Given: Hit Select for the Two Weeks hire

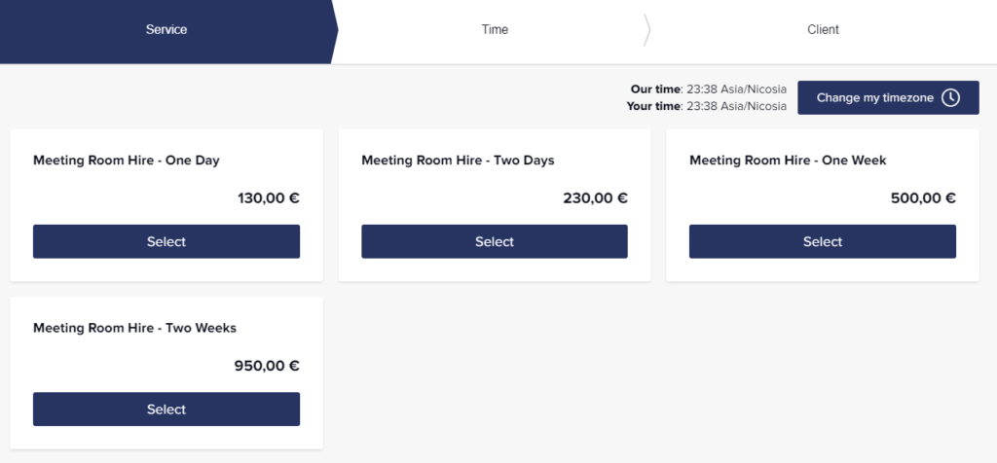Looking at the screenshot, I should pos(166,410).
